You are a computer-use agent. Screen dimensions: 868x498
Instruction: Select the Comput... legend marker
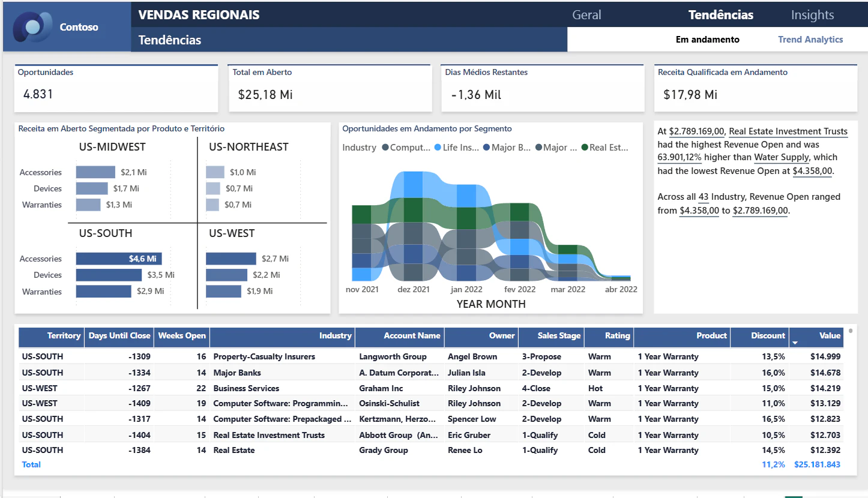point(385,148)
